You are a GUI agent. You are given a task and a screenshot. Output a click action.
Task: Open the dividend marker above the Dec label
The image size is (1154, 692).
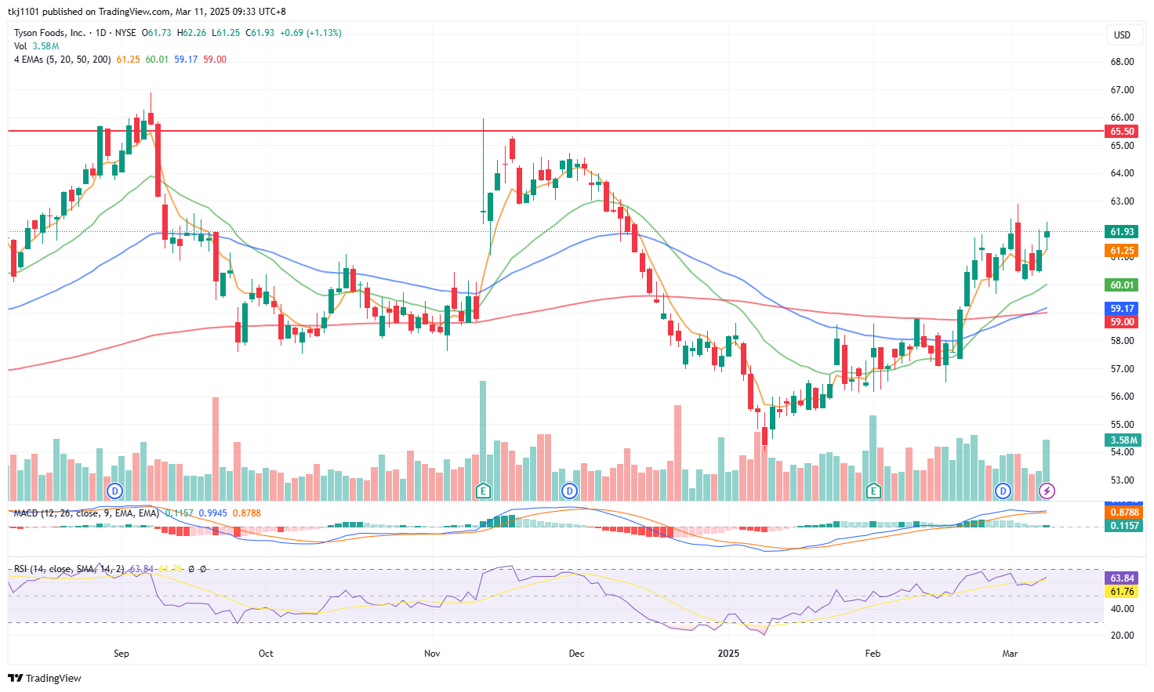(570, 491)
